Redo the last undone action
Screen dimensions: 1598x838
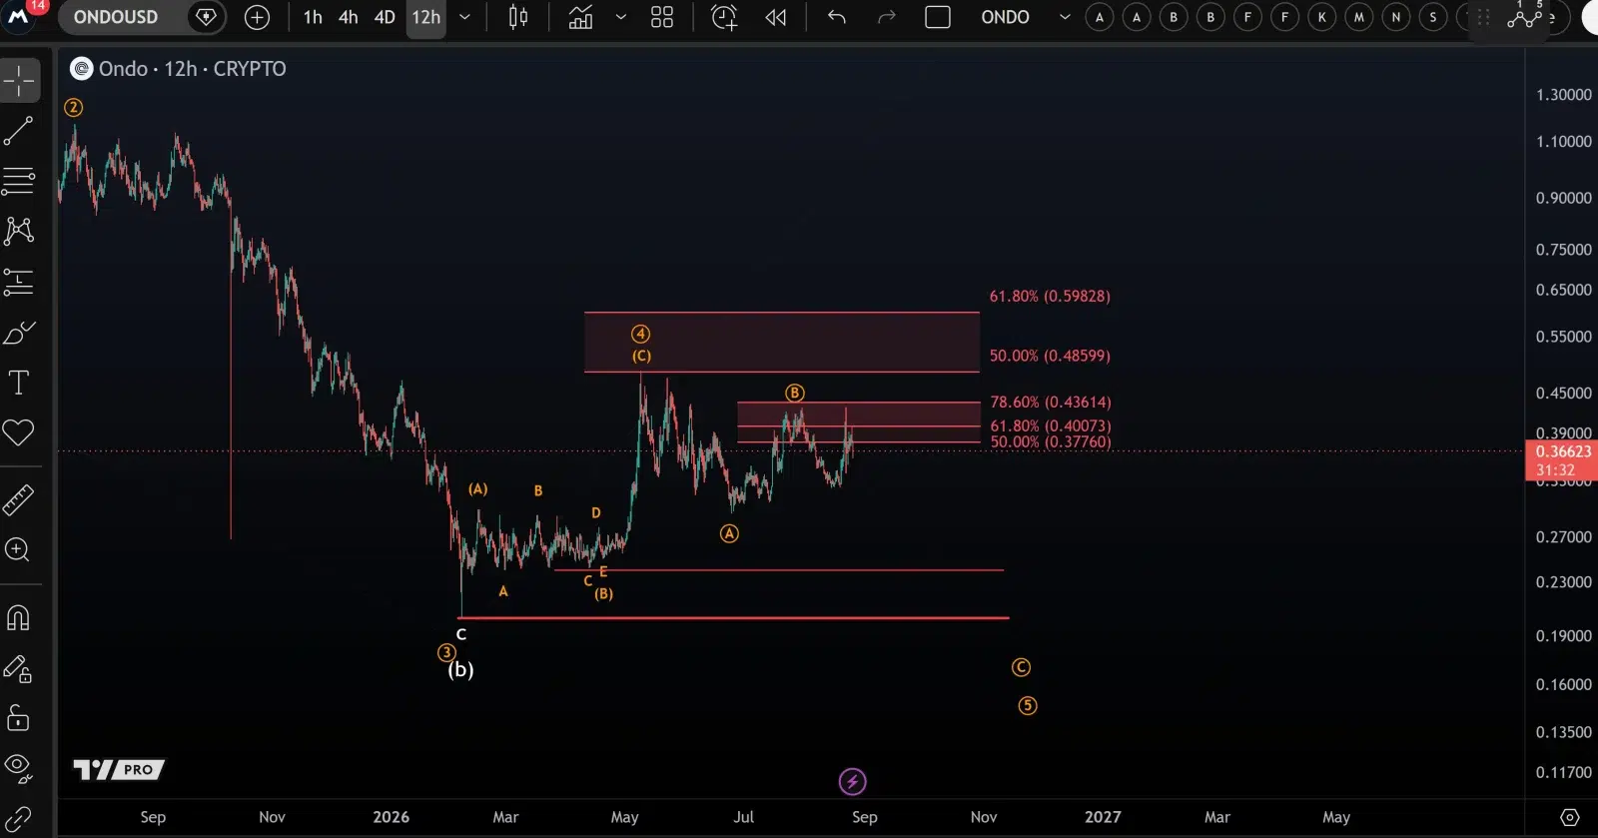(886, 17)
